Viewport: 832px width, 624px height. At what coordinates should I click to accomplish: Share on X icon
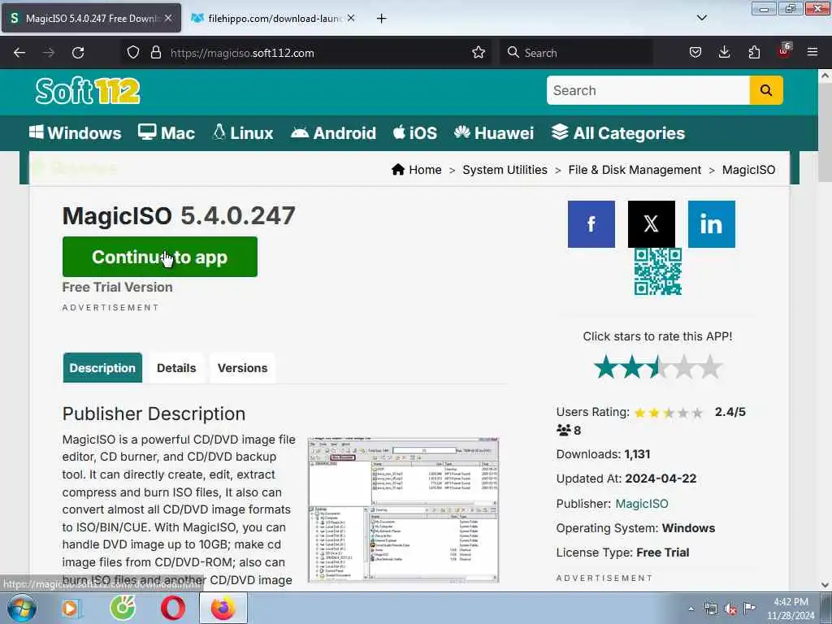[x=652, y=224]
